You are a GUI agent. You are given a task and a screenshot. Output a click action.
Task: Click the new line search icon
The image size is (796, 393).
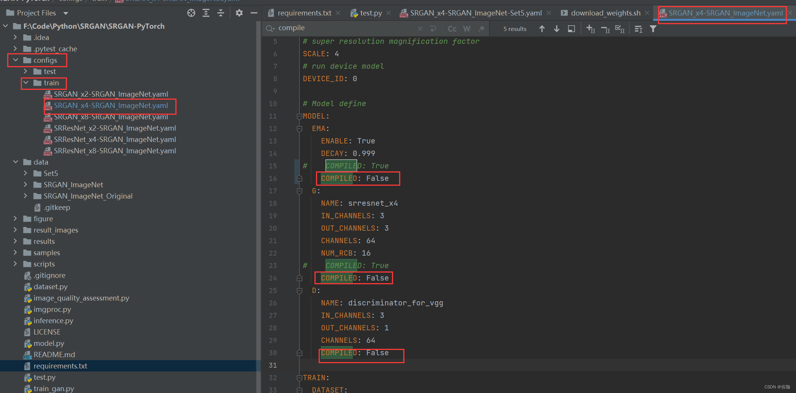(x=433, y=29)
